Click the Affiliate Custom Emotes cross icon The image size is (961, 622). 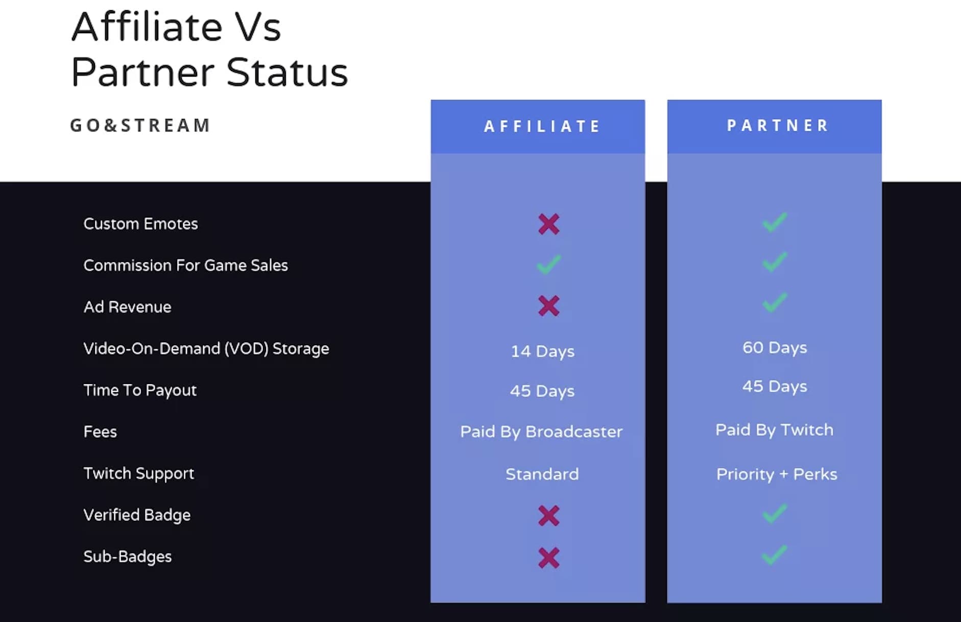click(548, 224)
